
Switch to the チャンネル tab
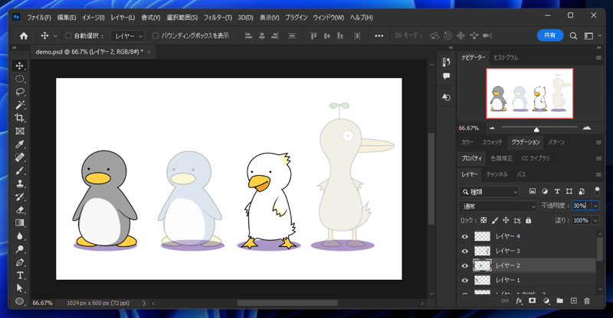click(x=497, y=175)
